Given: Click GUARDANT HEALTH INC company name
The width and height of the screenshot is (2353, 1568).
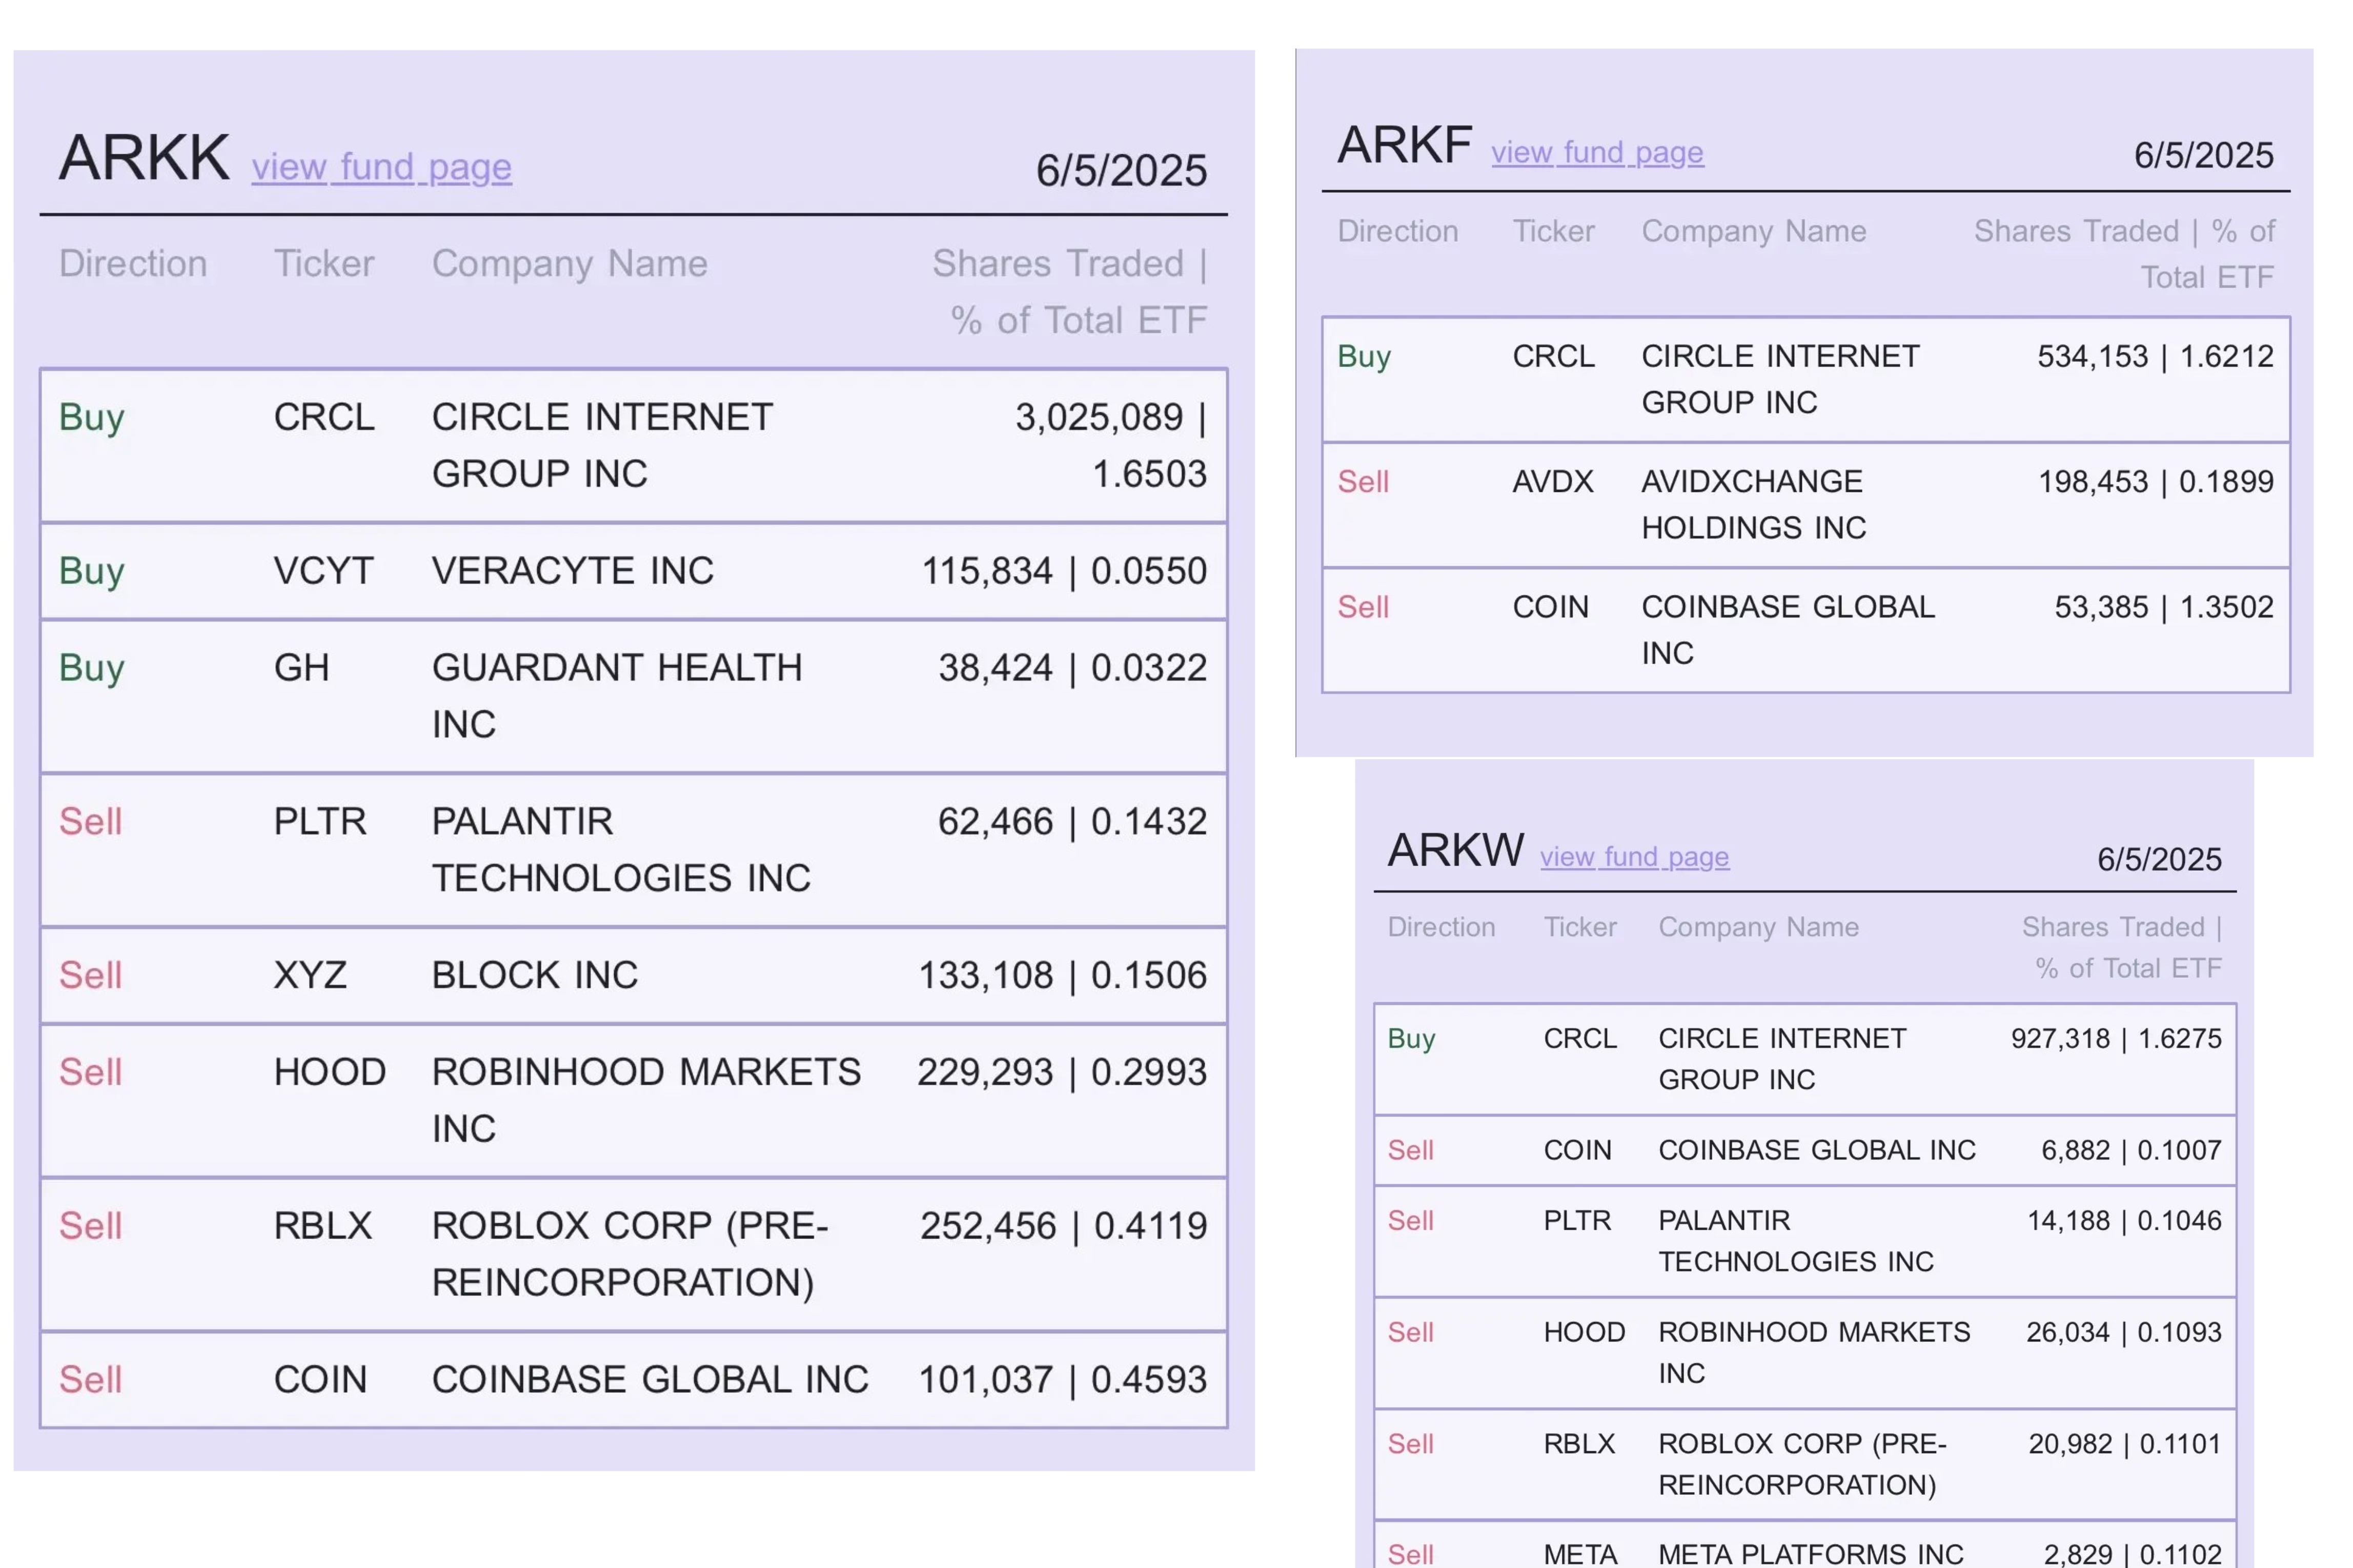Looking at the screenshot, I should pyautogui.click(x=616, y=696).
